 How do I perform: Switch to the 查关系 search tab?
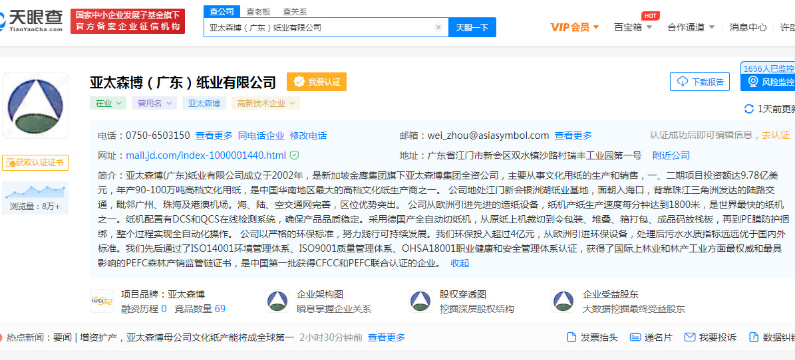[x=295, y=12]
